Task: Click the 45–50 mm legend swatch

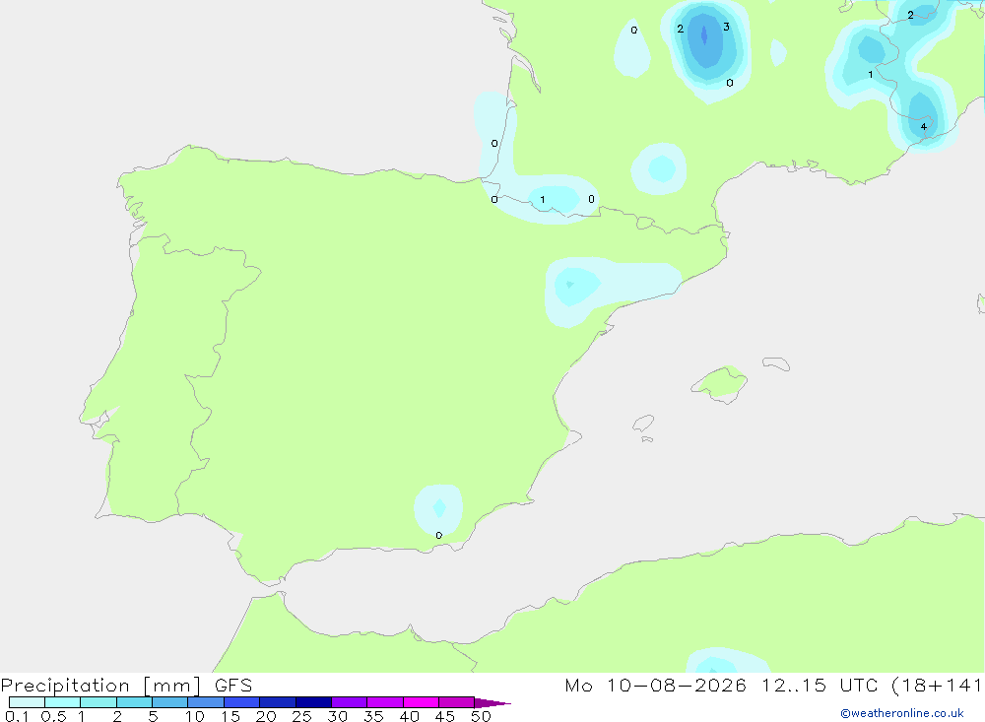Action: [457, 702]
